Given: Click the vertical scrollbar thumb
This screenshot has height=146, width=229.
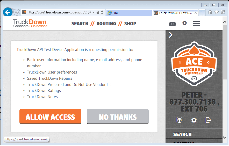Looking at the screenshot, I should (225, 53).
